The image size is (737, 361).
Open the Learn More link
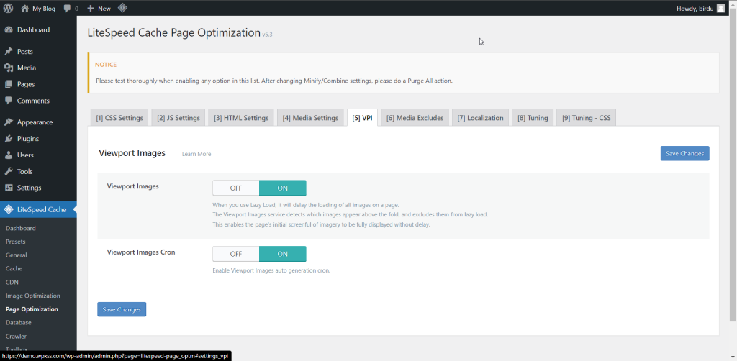[x=196, y=154]
